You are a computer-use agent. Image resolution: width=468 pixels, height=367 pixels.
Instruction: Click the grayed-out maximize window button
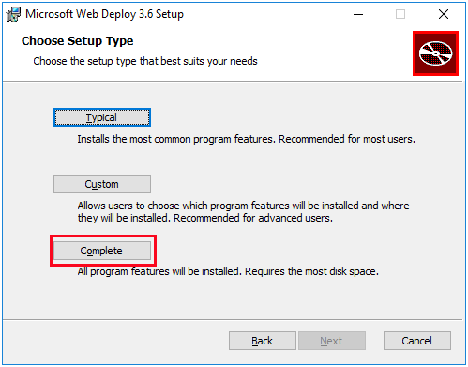click(400, 14)
